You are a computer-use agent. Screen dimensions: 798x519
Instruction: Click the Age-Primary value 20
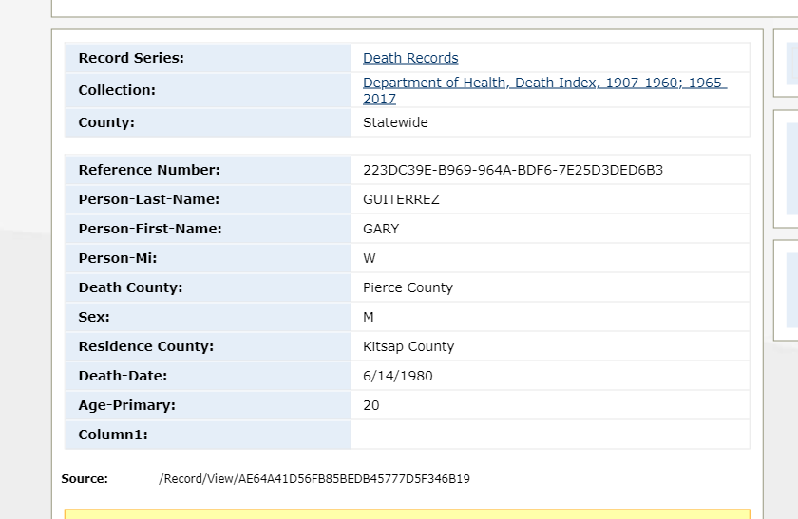(371, 405)
